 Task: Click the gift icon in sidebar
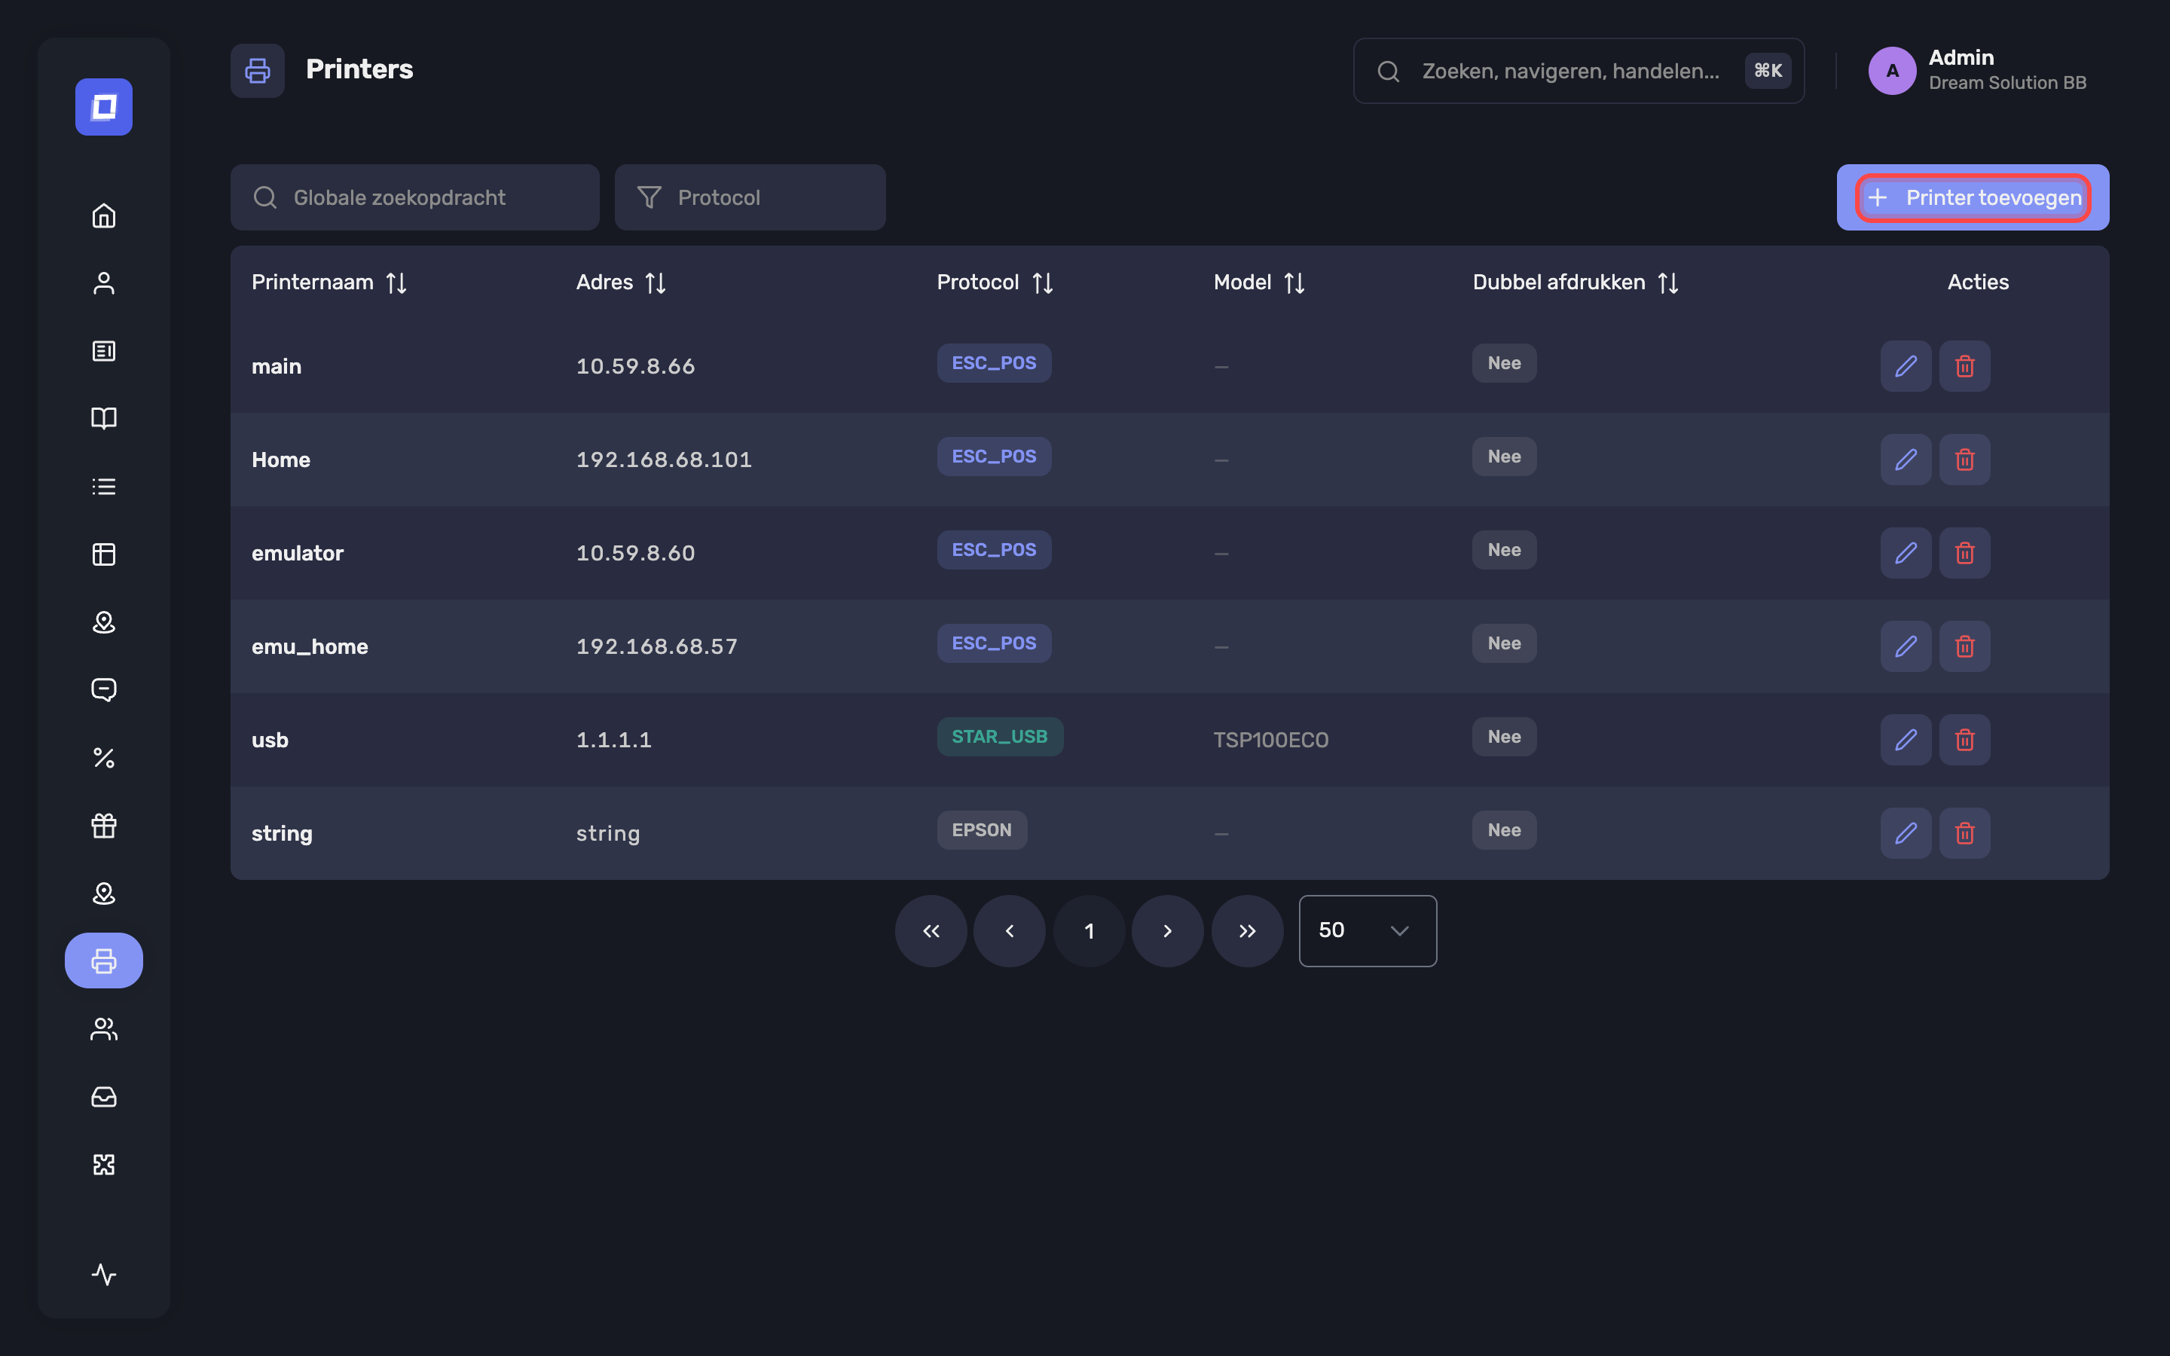(x=104, y=825)
